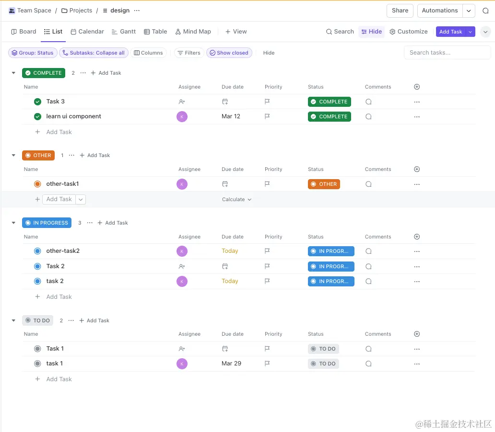
Task: Assign someone to Task 3
Action: coord(182,102)
